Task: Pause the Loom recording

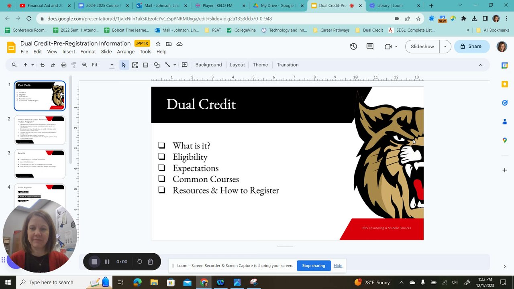Action: 107,262
